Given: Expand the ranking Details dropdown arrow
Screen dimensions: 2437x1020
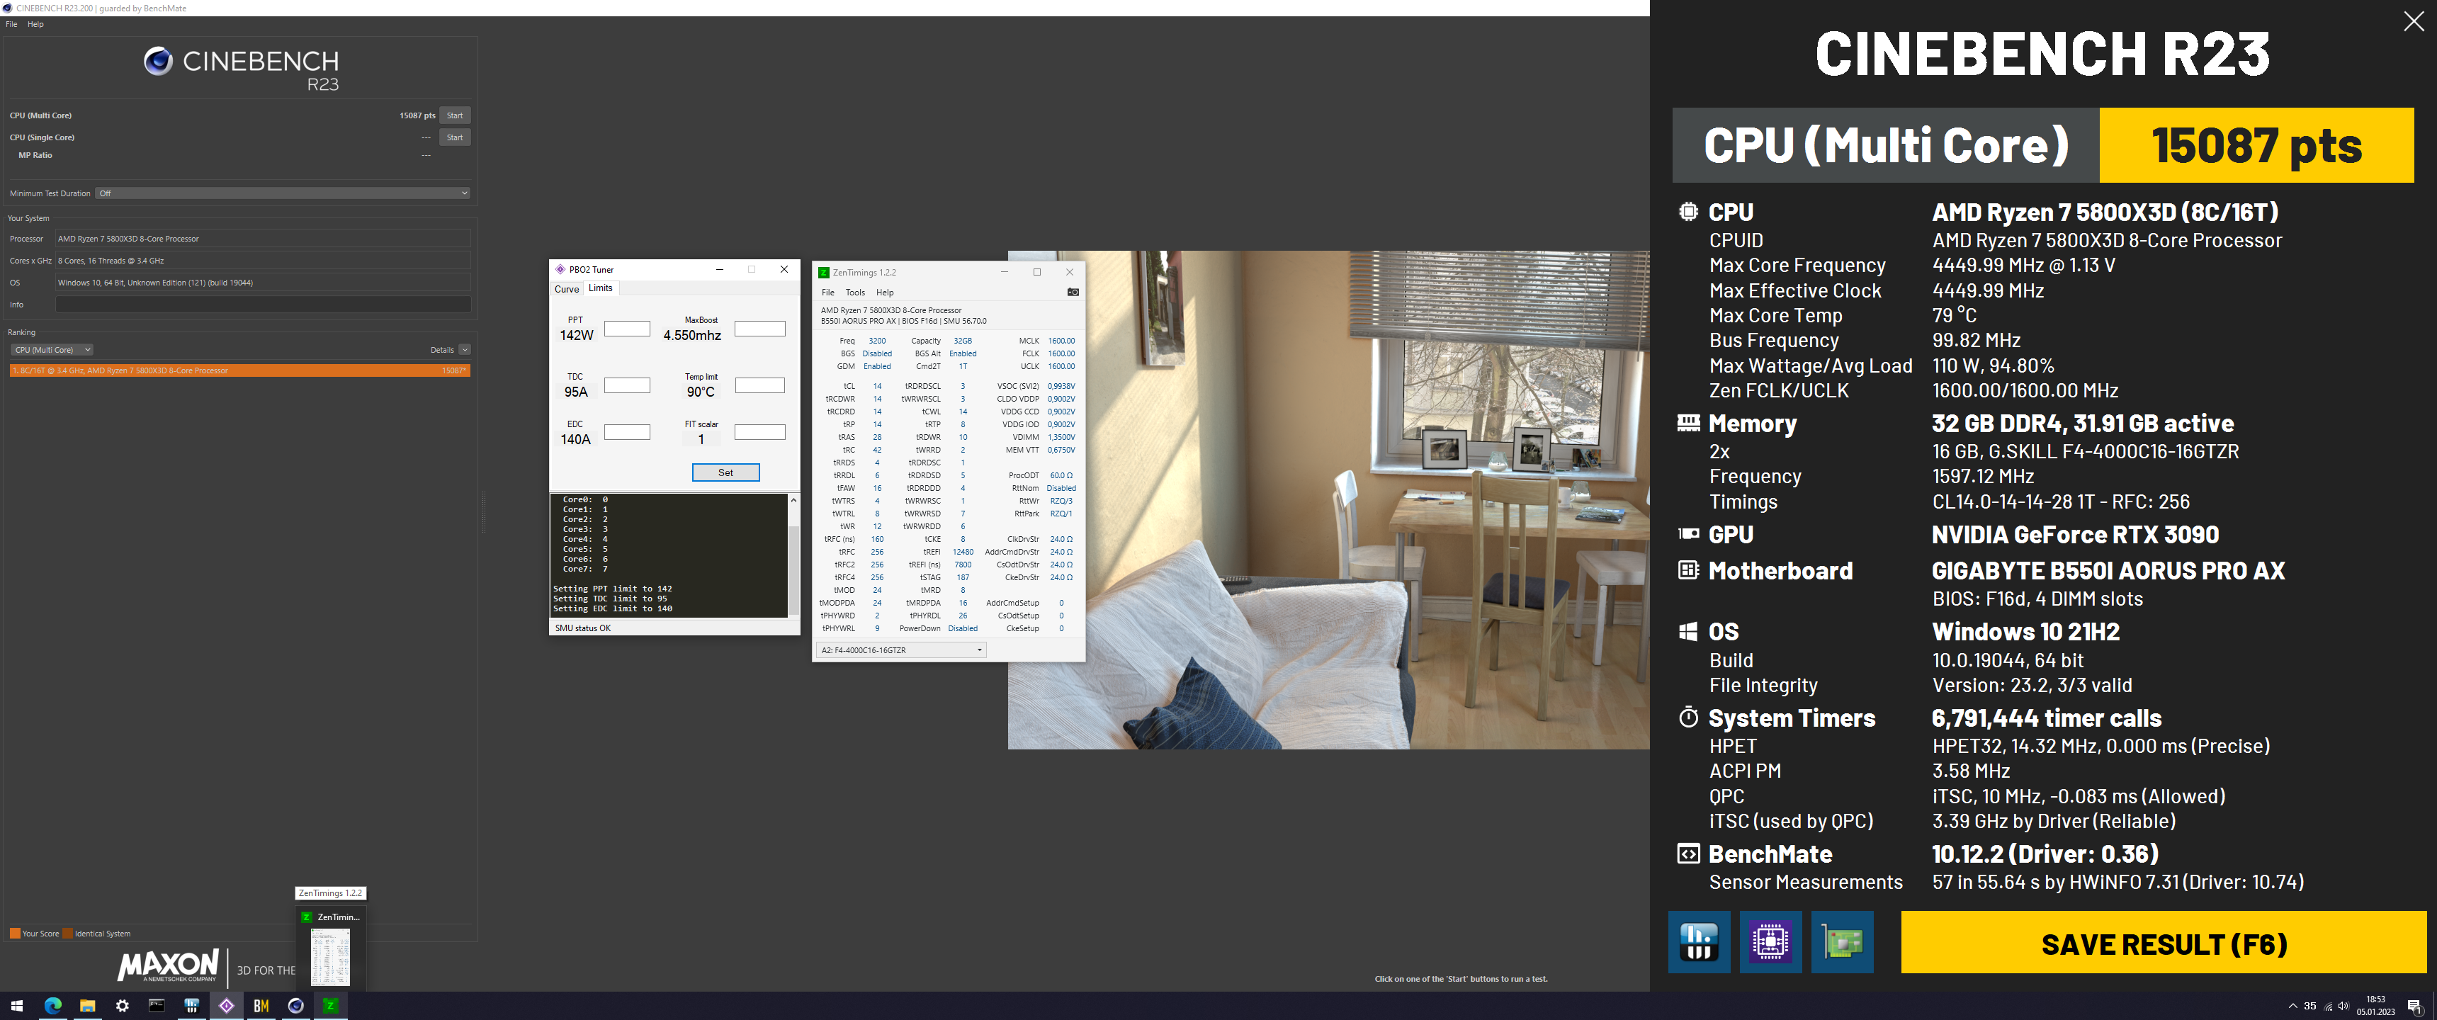Looking at the screenshot, I should [465, 350].
